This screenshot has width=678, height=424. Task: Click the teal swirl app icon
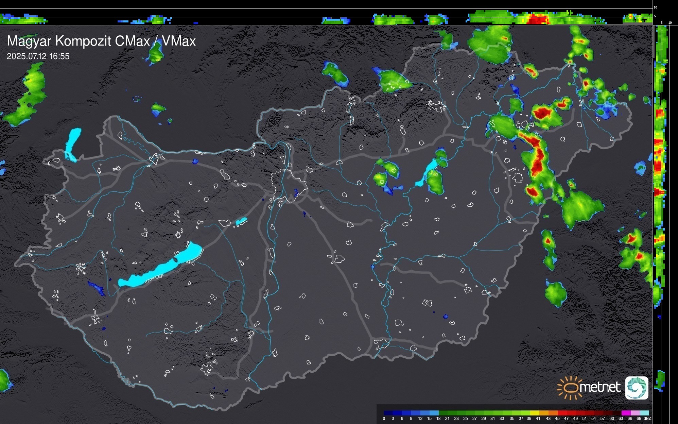[x=637, y=388]
